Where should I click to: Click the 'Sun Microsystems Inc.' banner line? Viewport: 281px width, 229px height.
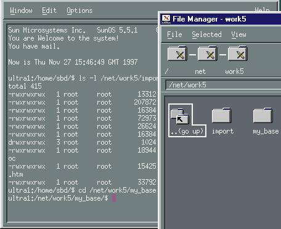click(x=73, y=30)
